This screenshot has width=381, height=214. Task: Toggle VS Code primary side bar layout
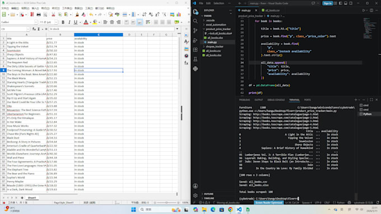(341, 3)
